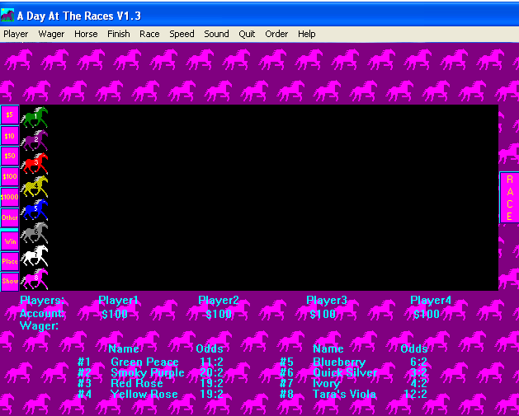The height and width of the screenshot is (416, 519).
Task: Select the Win bet type
Action: (10, 241)
